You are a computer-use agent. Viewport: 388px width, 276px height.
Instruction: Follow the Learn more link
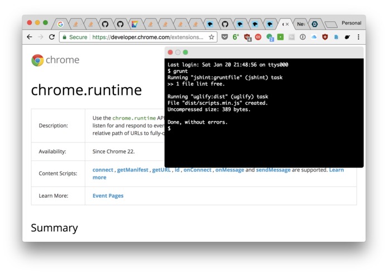[336, 170]
